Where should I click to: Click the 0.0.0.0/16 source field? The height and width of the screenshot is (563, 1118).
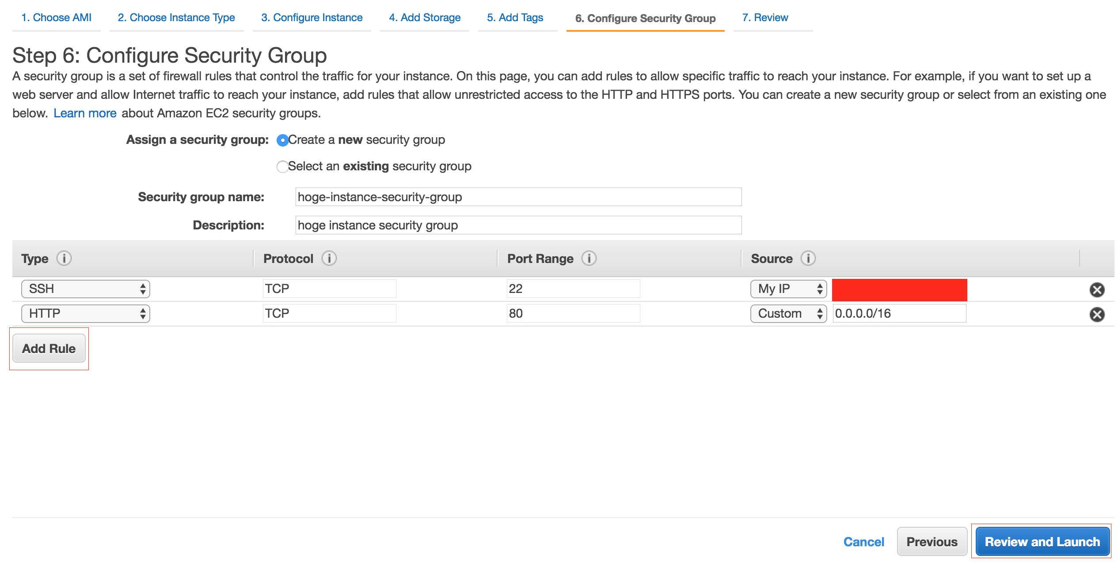coord(899,314)
